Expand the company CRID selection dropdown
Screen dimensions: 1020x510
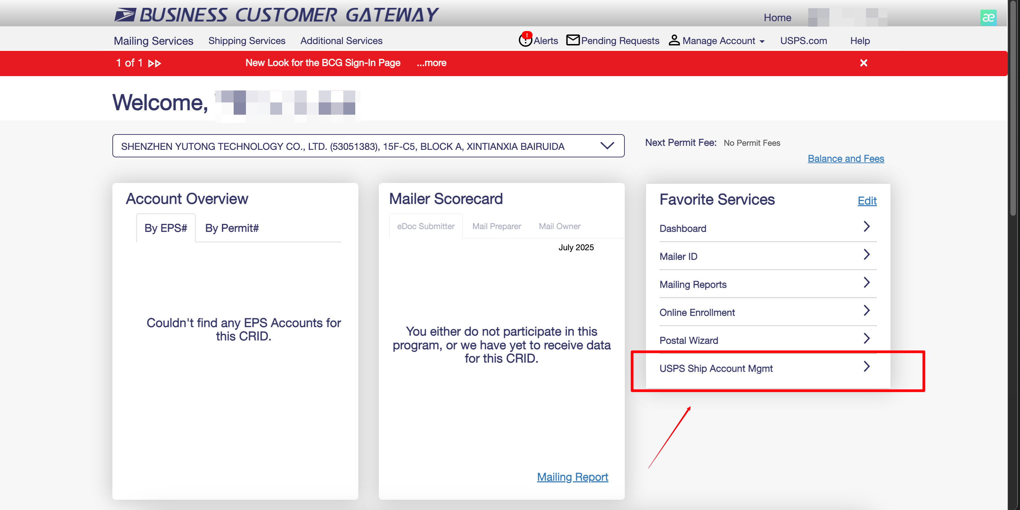[x=607, y=146]
